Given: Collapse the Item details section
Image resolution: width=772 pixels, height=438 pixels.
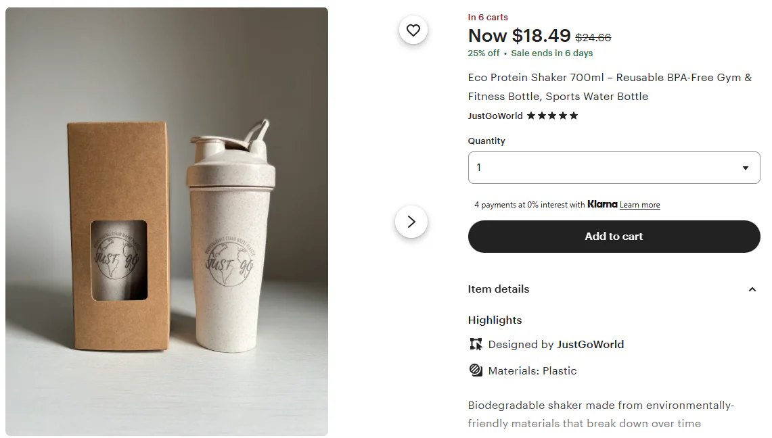Looking at the screenshot, I should [752, 289].
